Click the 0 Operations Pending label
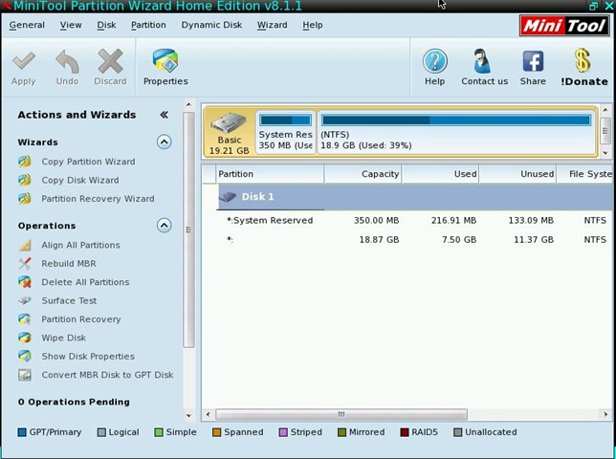Viewport: 616px width, 459px height. (74, 402)
